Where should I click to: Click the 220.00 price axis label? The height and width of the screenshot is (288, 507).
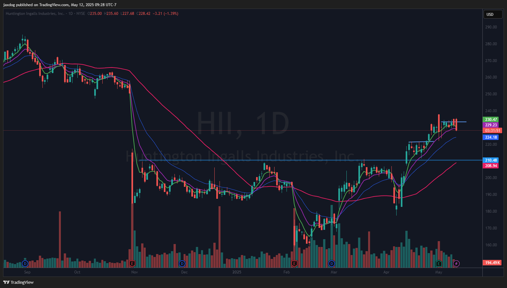coord(491,144)
